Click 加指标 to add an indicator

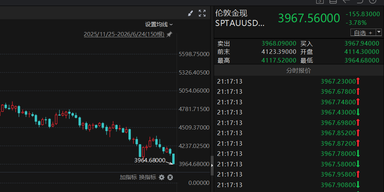pos(128,177)
